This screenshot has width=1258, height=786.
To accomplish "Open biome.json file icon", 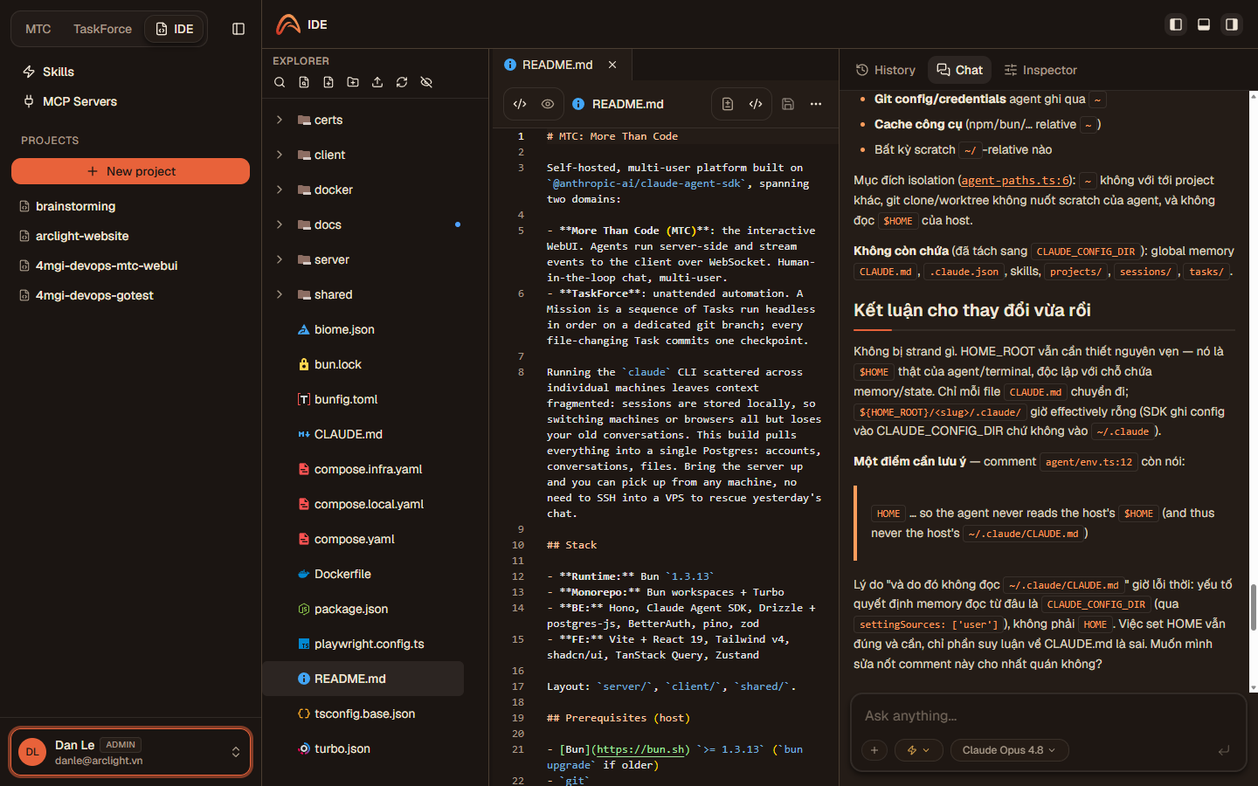I will click(304, 329).
